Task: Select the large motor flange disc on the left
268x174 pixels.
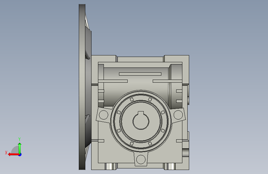Action: [82, 87]
